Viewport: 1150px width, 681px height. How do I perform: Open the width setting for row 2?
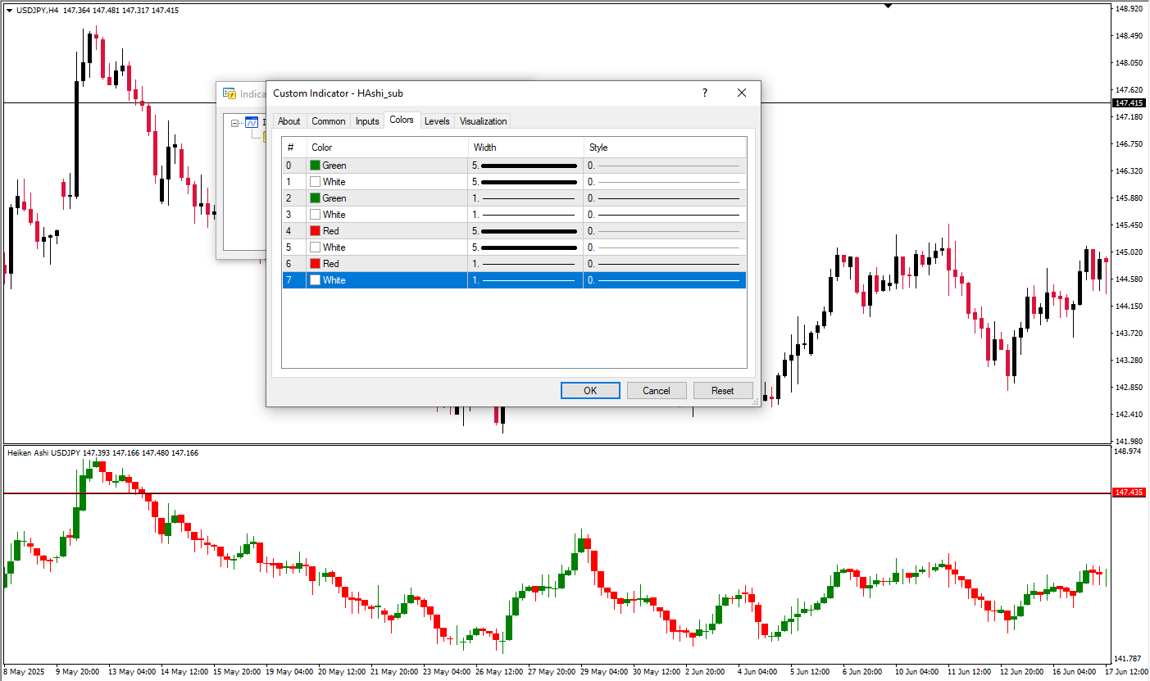pos(525,198)
